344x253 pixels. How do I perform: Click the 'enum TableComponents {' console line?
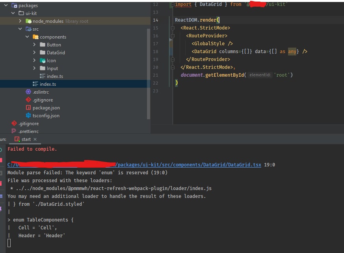(x=43, y=220)
